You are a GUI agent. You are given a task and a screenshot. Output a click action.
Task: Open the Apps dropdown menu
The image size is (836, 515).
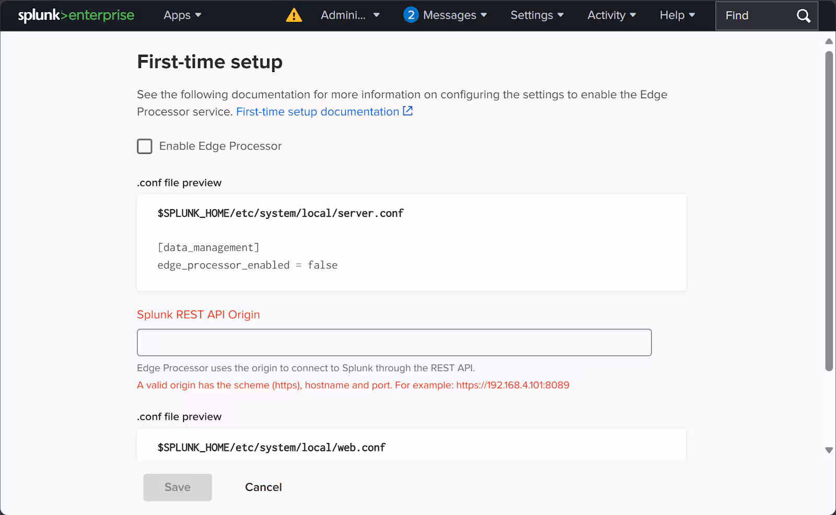pyautogui.click(x=182, y=15)
